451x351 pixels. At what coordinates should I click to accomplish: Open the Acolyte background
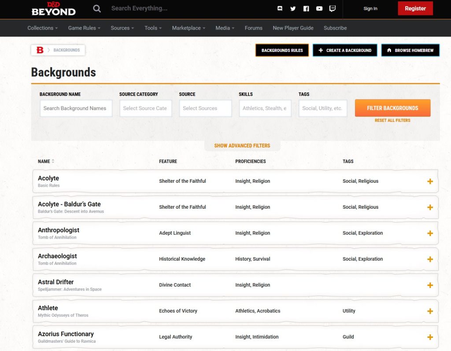48,178
